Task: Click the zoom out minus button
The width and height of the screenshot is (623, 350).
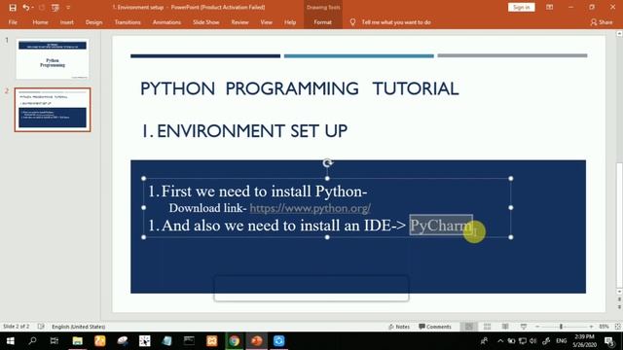Action: [537, 327]
